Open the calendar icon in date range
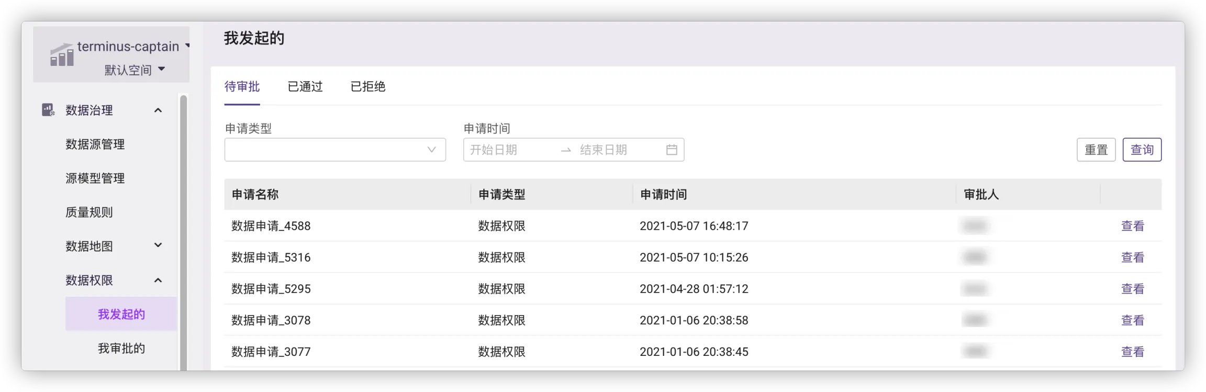 pyautogui.click(x=672, y=150)
